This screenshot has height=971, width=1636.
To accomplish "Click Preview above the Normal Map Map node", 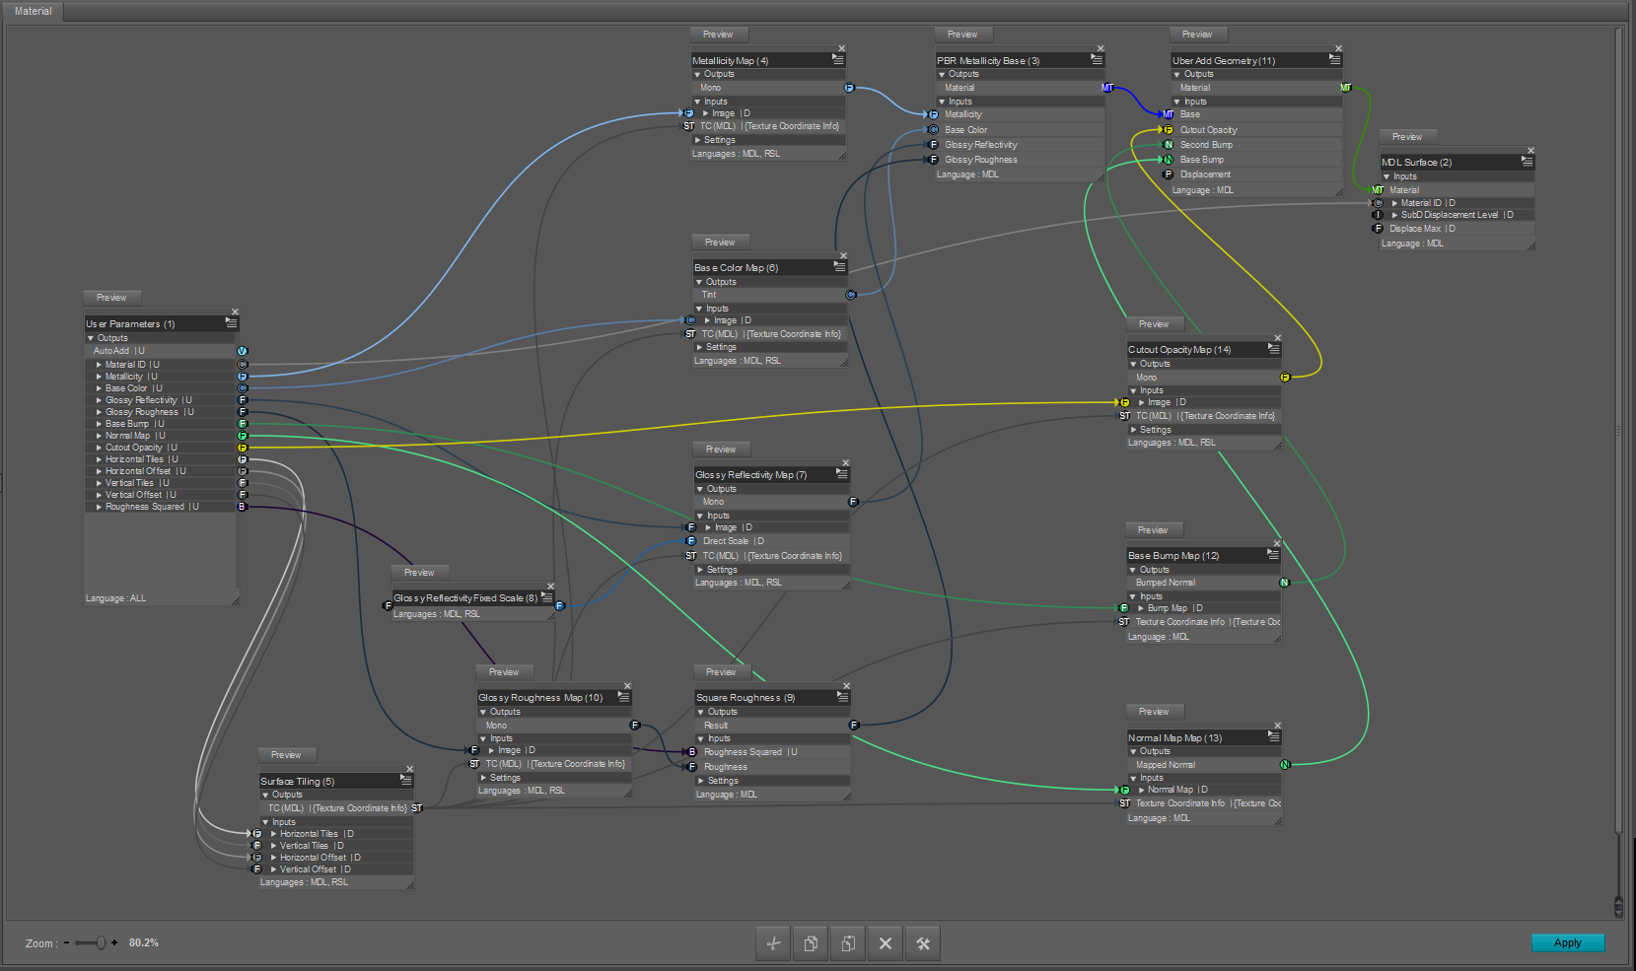I will click(1154, 712).
